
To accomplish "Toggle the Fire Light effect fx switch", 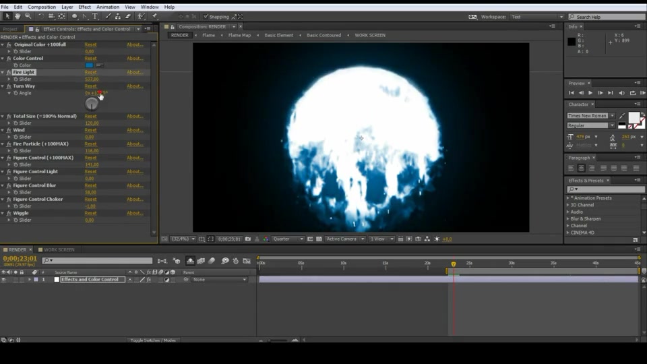I will 9,72.
